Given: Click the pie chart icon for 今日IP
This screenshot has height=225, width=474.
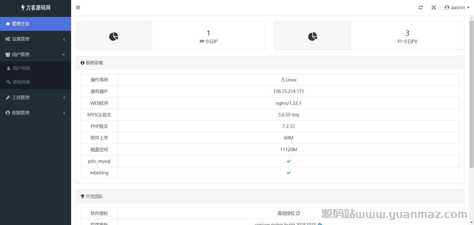Looking at the screenshot, I should [x=114, y=36].
